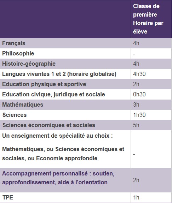
Task: Click the Sciences row label
Action: [x=15, y=115]
